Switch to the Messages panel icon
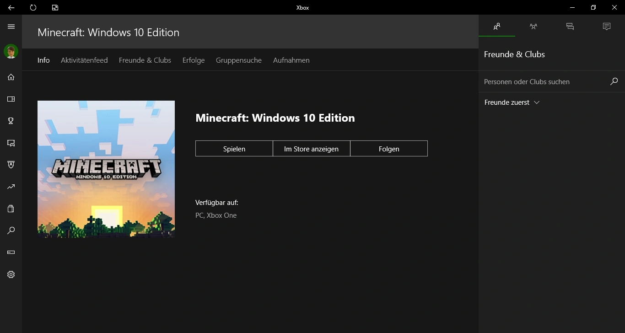 coord(570,27)
